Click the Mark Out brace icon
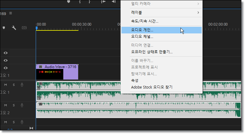This screenshot has width=245, height=137. click(89, 2)
